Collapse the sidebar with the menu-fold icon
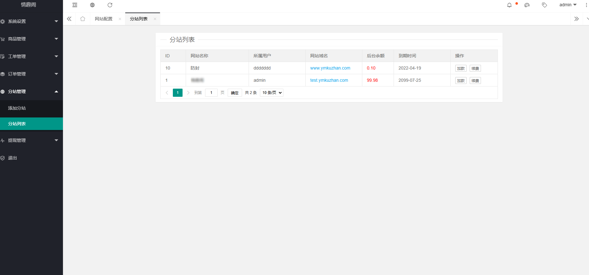The height and width of the screenshot is (275, 589). pyautogui.click(x=75, y=5)
